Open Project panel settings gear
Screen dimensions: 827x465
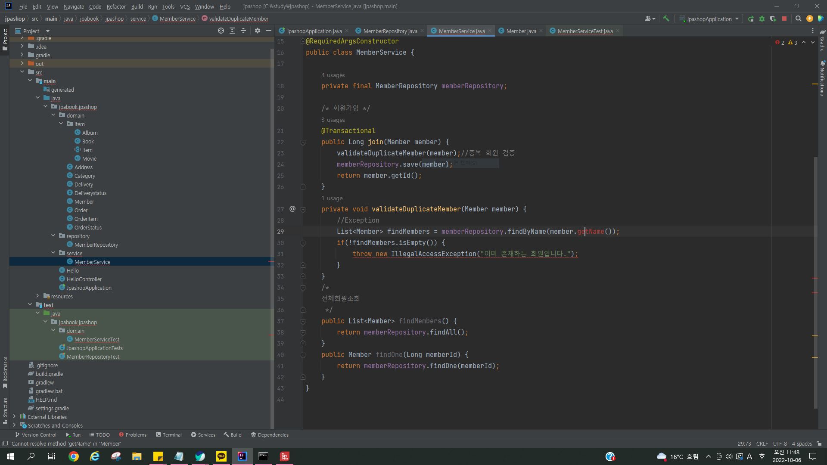257,31
